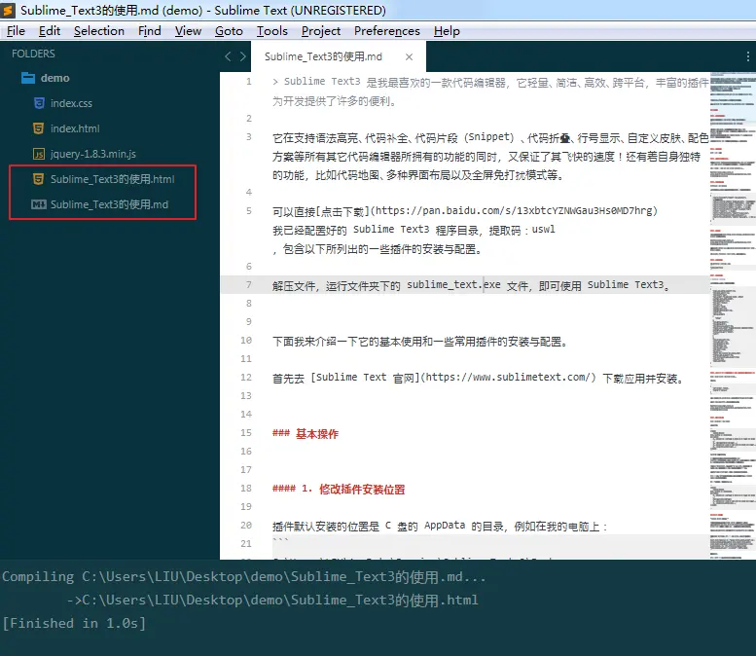
Task: Open jquery-1.8.3.min.js from the sidebar
Action: (x=93, y=154)
